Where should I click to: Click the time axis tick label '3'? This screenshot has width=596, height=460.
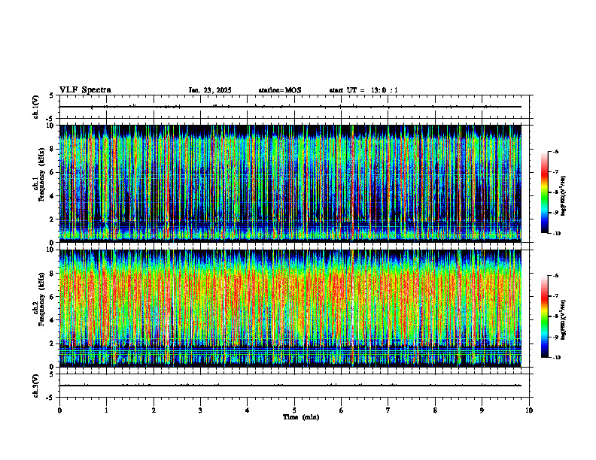(x=200, y=410)
